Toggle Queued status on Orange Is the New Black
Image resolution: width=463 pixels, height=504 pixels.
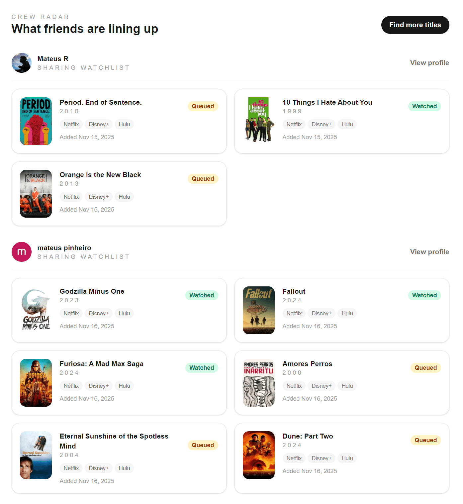click(203, 179)
